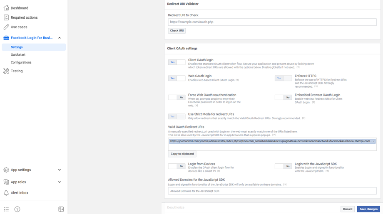Click the Alert Inbox bell icon

click(x=6, y=193)
